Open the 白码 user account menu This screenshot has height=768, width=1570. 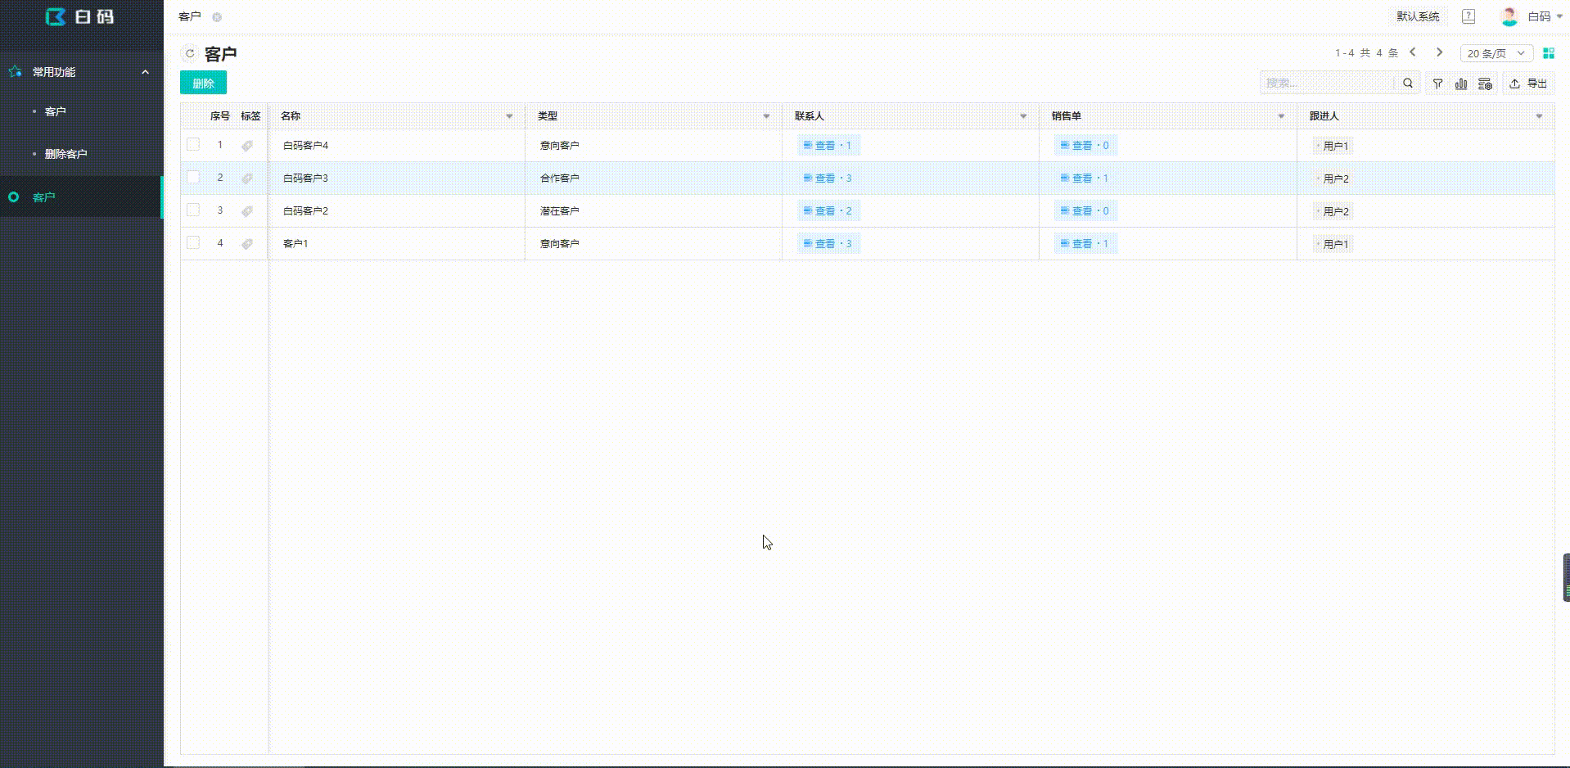(x=1532, y=16)
